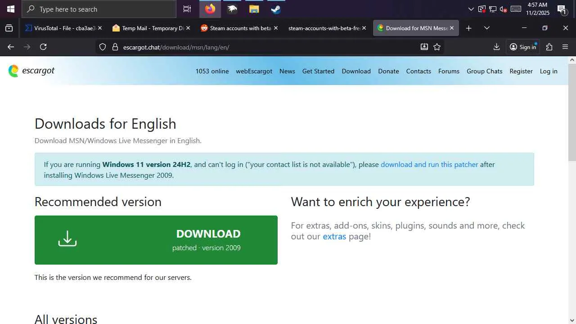Open the Group Chats page
576x324 pixels.
[484, 71]
